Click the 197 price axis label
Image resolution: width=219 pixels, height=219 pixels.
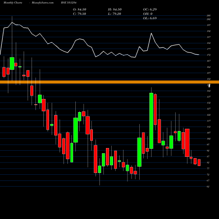point(208,25)
